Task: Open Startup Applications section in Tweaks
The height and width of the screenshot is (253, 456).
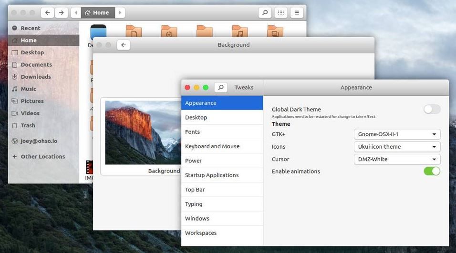Action: (x=212, y=175)
